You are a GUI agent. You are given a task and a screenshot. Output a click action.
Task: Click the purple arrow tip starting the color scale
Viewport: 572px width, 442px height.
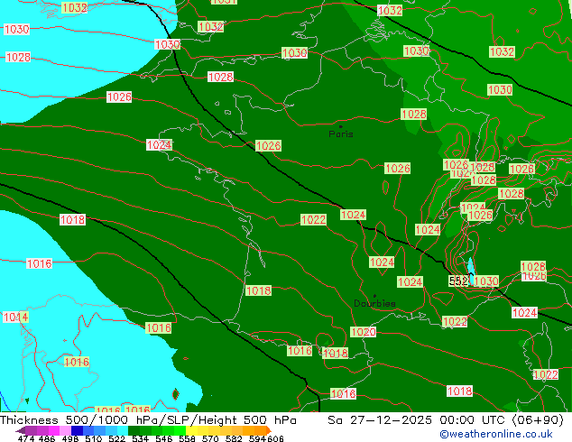[x=20, y=430]
